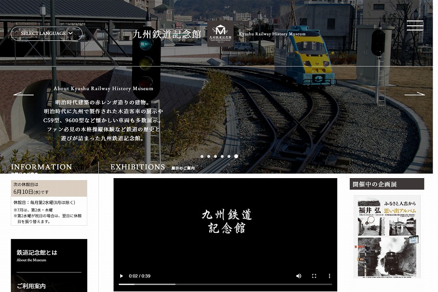The width and height of the screenshot is (438, 292).
Task: Enter fullscreen mode on the video
Action: tap(314, 276)
